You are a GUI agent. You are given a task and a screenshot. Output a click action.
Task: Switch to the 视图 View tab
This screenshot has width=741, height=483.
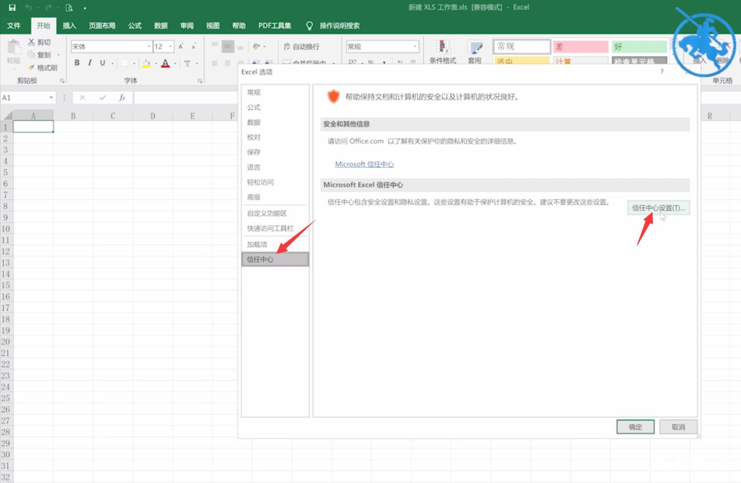[213, 25]
